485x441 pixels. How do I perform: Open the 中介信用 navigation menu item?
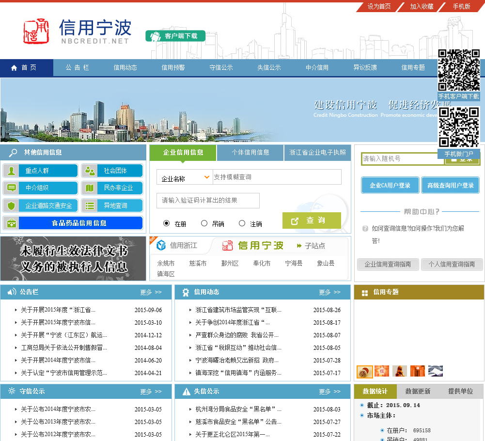(317, 67)
